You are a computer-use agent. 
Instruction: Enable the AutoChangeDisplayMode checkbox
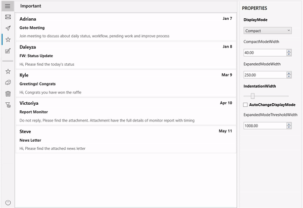pos(245,105)
